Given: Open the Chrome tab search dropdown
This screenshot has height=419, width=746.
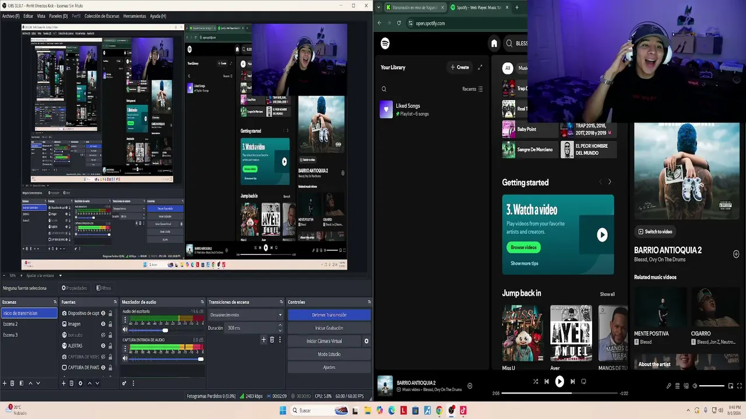Looking at the screenshot, I should (379, 7).
